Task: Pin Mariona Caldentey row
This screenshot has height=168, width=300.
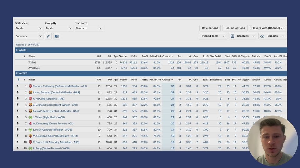Action: click(18, 86)
